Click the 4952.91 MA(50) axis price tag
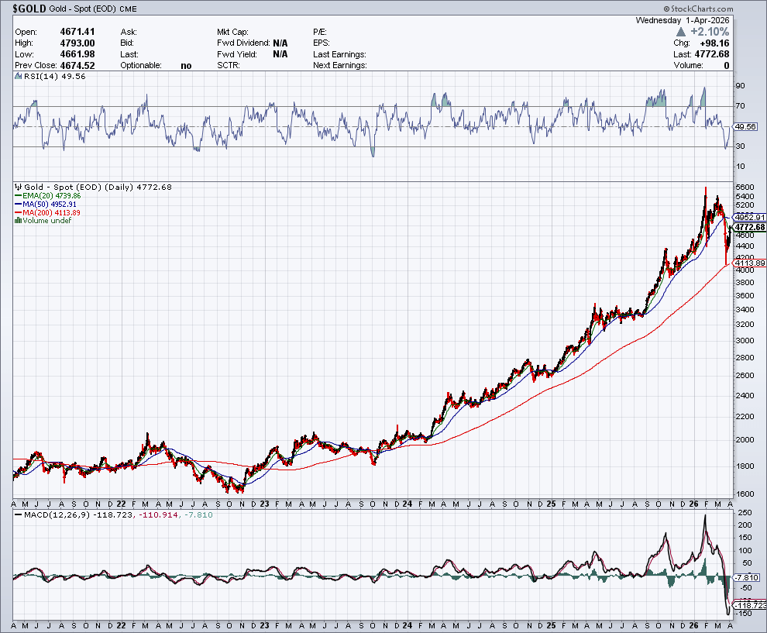767x633 pixels. click(749, 217)
